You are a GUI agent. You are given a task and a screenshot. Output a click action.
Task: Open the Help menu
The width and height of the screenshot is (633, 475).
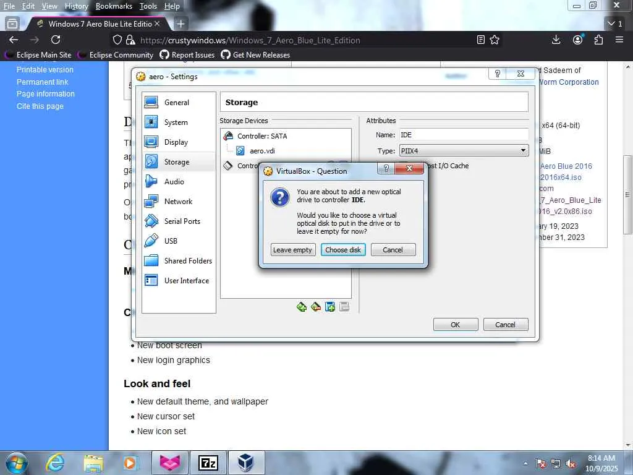(x=172, y=6)
